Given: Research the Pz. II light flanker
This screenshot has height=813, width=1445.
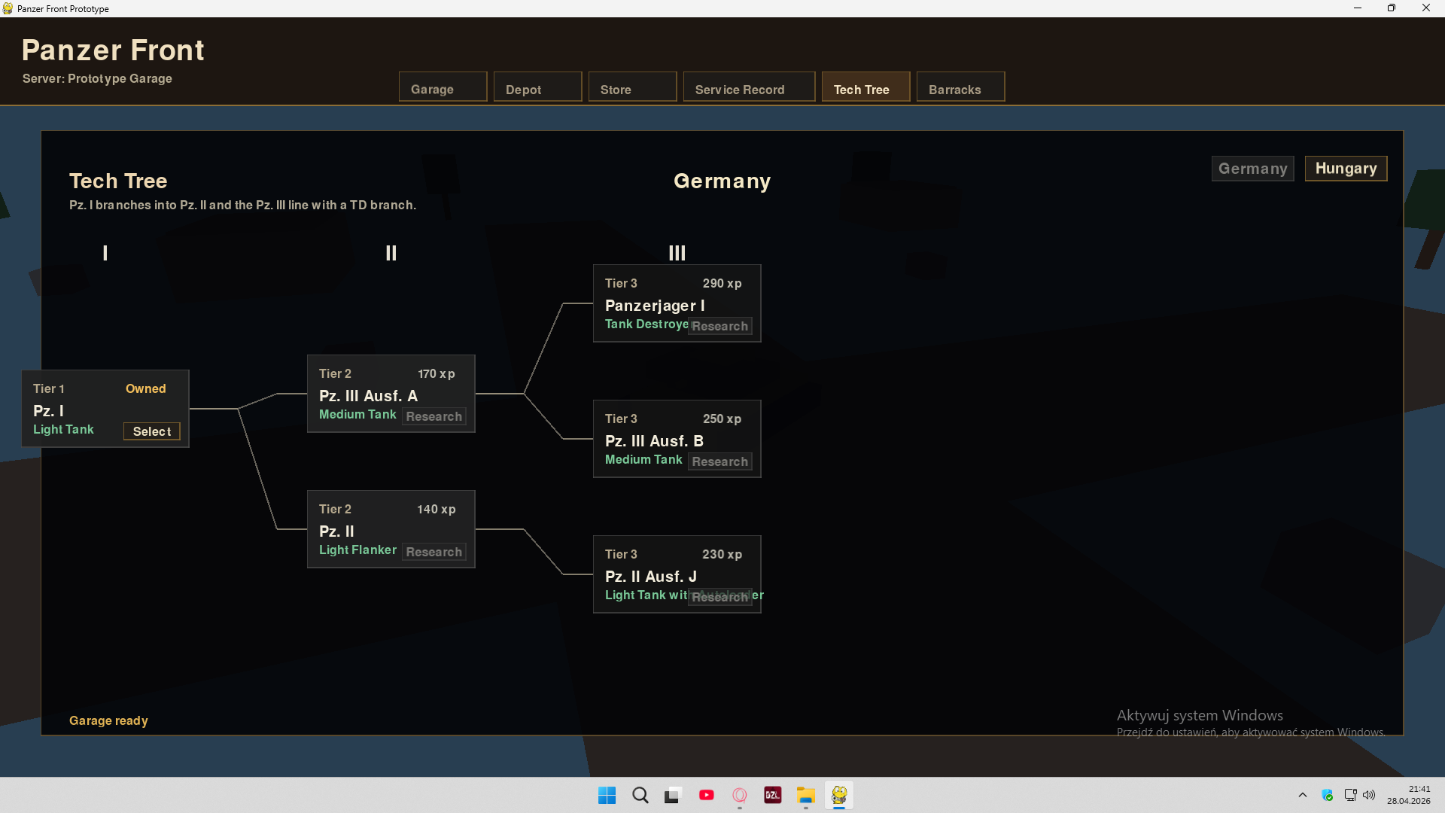Looking at the screenshot, I should (x=433, y=552).
